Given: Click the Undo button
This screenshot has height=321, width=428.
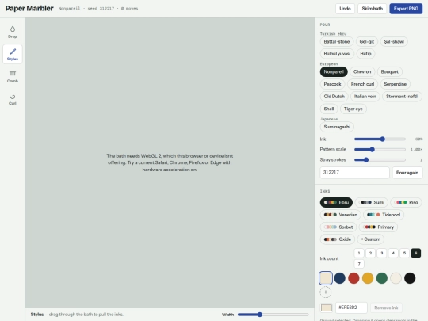Looking at the screenshot, I should tap(345, 9).
